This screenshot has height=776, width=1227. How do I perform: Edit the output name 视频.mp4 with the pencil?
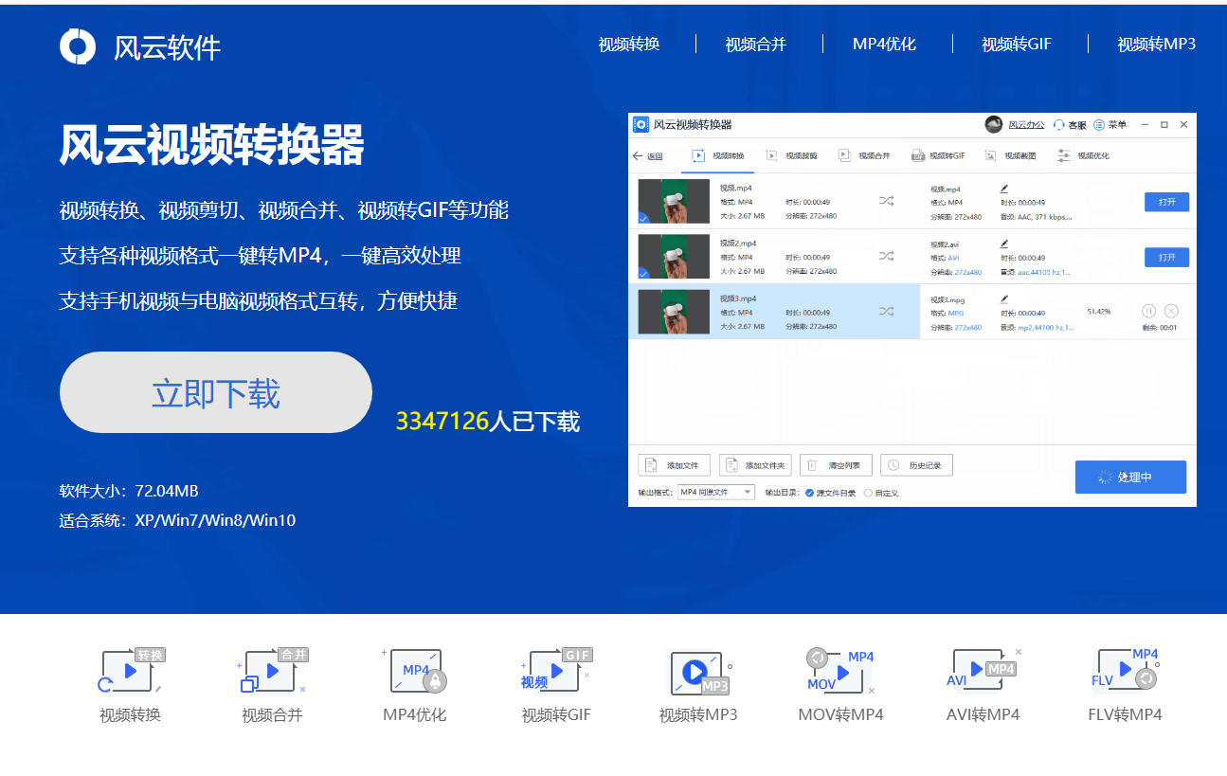1004,189
